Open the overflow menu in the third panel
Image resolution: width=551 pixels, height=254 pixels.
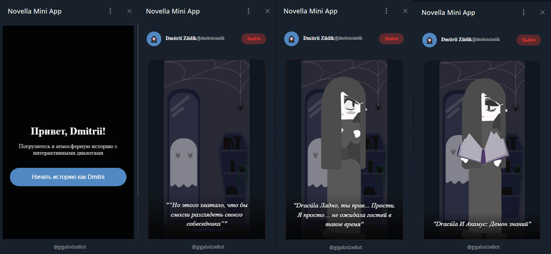pyautogui.click(x=386, y=11)
